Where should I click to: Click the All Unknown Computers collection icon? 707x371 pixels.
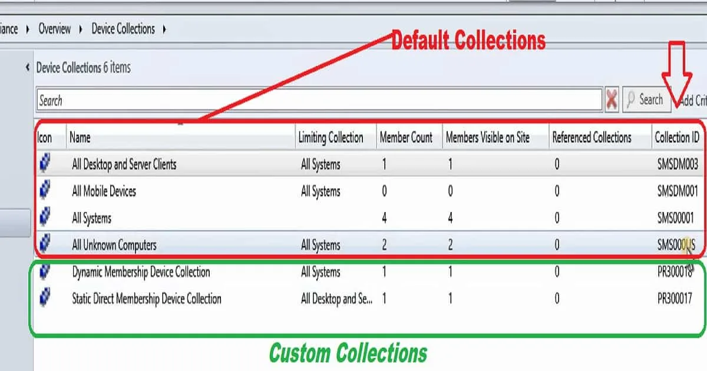45,244
